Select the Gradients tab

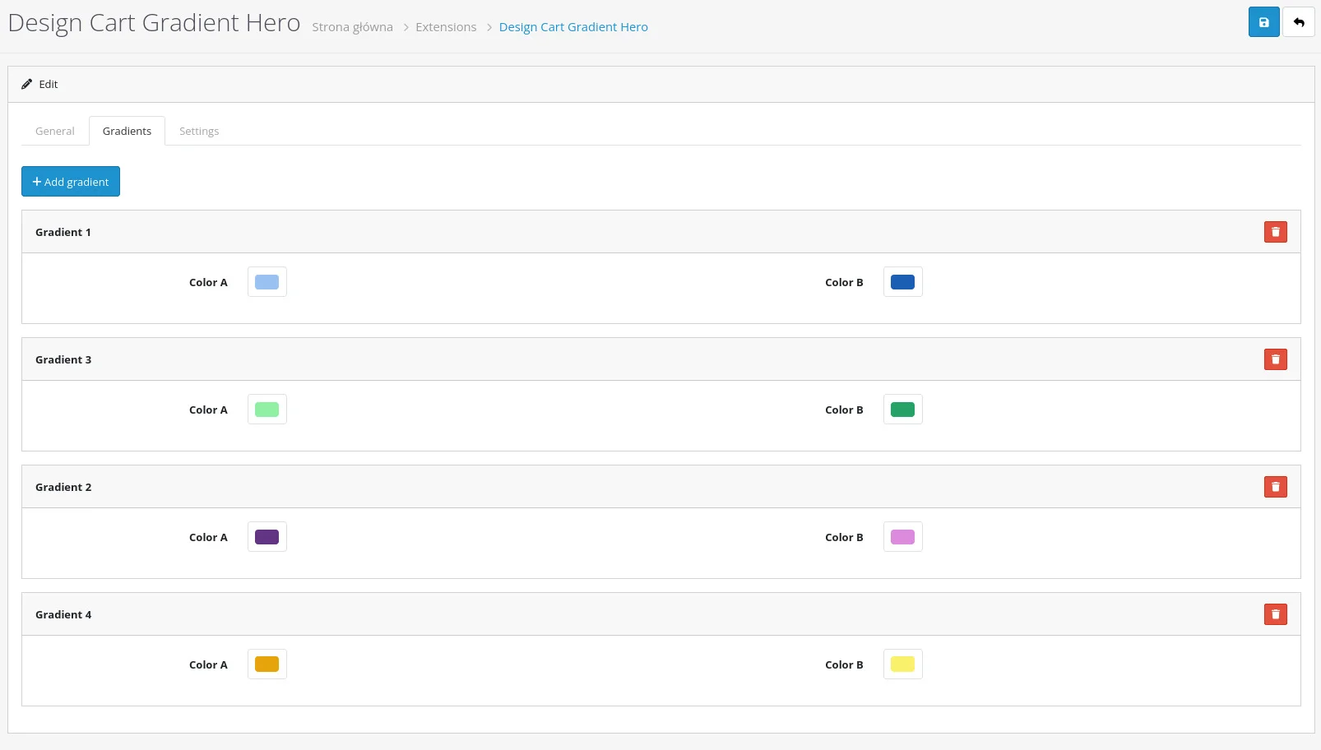pyautogui.click(x=127, y=131)
